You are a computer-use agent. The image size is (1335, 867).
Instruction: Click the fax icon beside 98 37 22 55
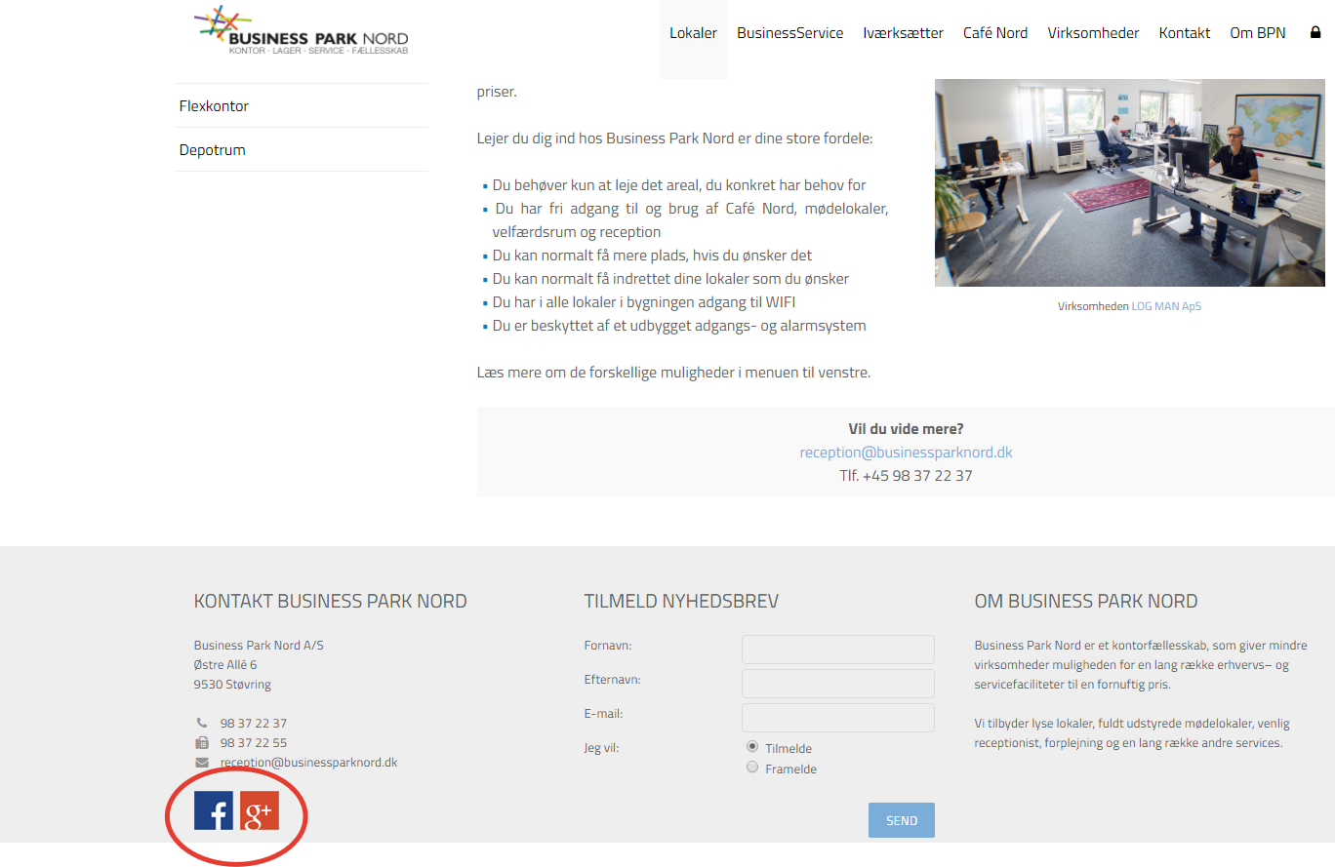coord(202,743)
